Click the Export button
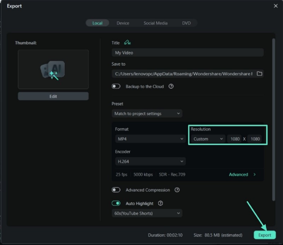The image size is (283, 245). click(x=265, y=235)
